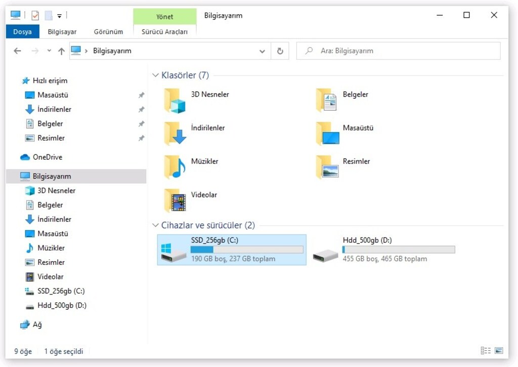
Task: Click the '190 GB boş, 237 GB toplam' text
Action: coord(233,259)
